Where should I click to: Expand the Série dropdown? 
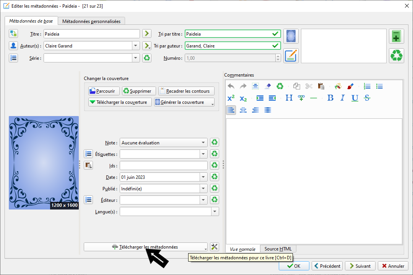pos(135,58)
